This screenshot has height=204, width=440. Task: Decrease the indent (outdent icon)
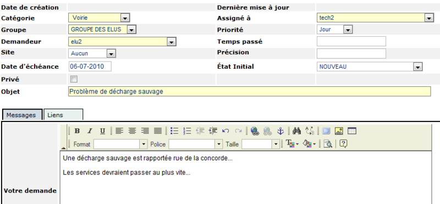click(200, 131)
